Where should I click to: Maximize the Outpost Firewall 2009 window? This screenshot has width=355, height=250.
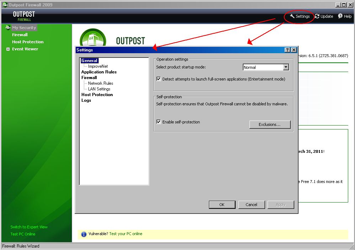click(x=344, y=5)
